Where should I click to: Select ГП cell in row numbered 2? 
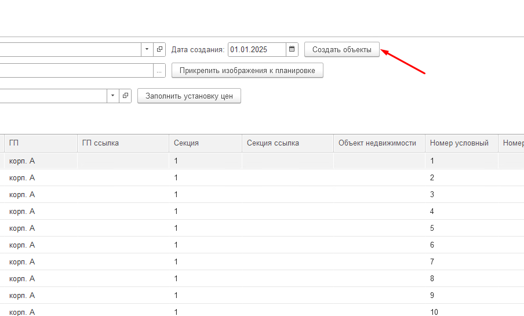tap(41, 177)
